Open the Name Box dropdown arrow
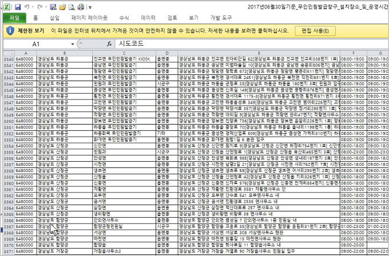Screen dimensions: 389x256 point(73,44)
